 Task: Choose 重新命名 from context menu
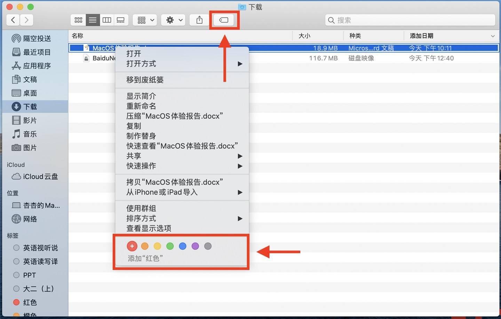tap(141, 106)
